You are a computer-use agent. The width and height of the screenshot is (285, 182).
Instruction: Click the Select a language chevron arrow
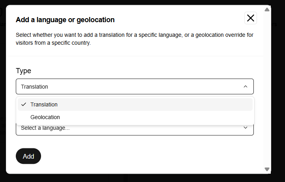point(246,128)
